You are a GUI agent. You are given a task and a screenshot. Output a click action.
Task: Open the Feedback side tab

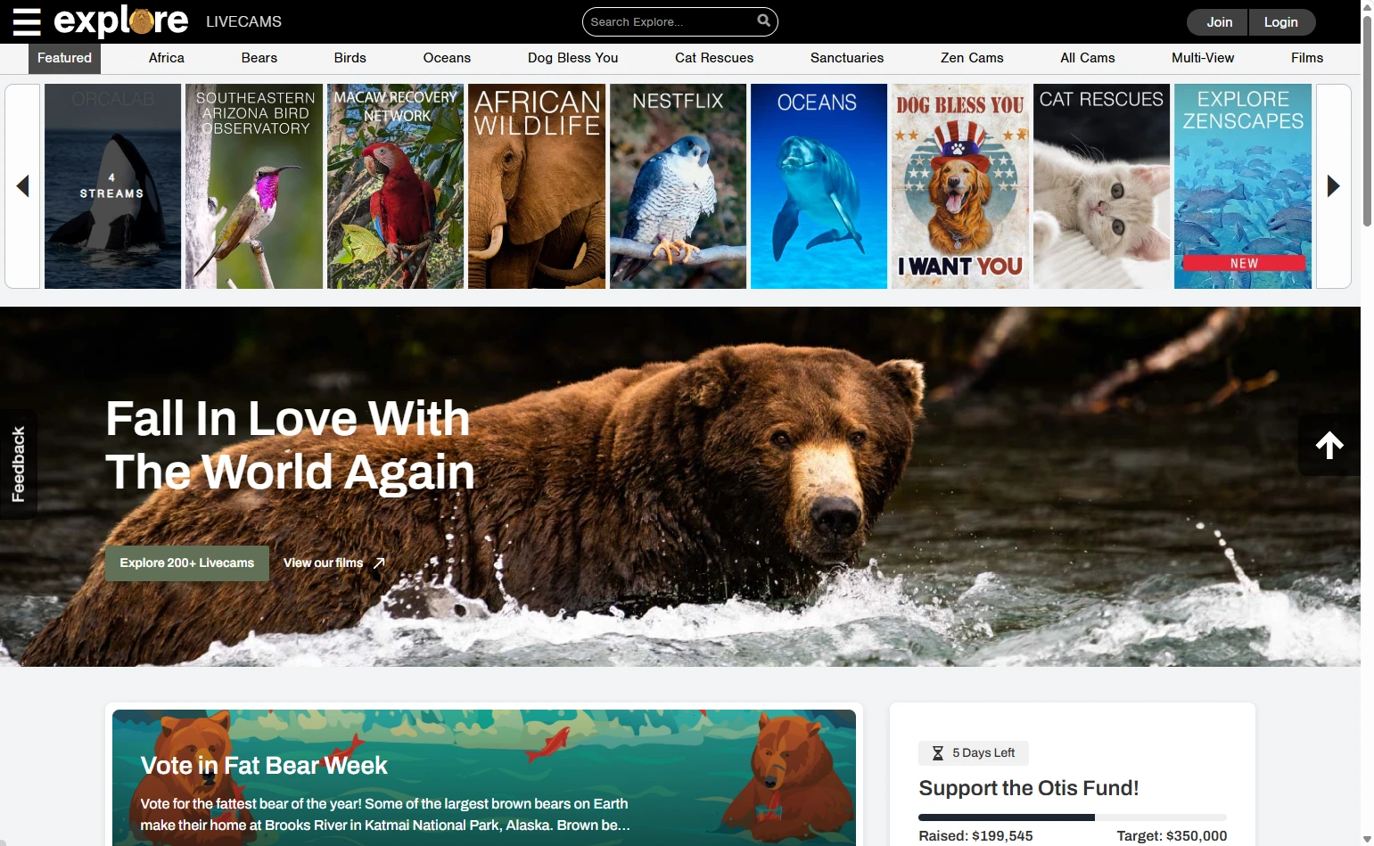tap(18, 464)
